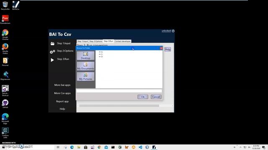Open the Step 2:Options sidebar item

[65, 51]
